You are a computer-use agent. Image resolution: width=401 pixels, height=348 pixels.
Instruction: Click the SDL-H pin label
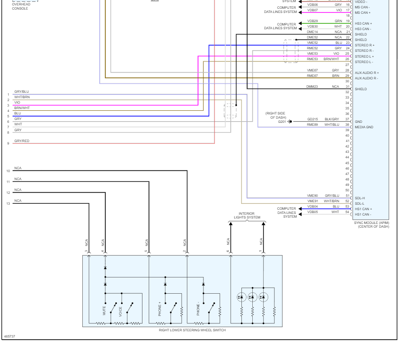[x=360, y=198]
